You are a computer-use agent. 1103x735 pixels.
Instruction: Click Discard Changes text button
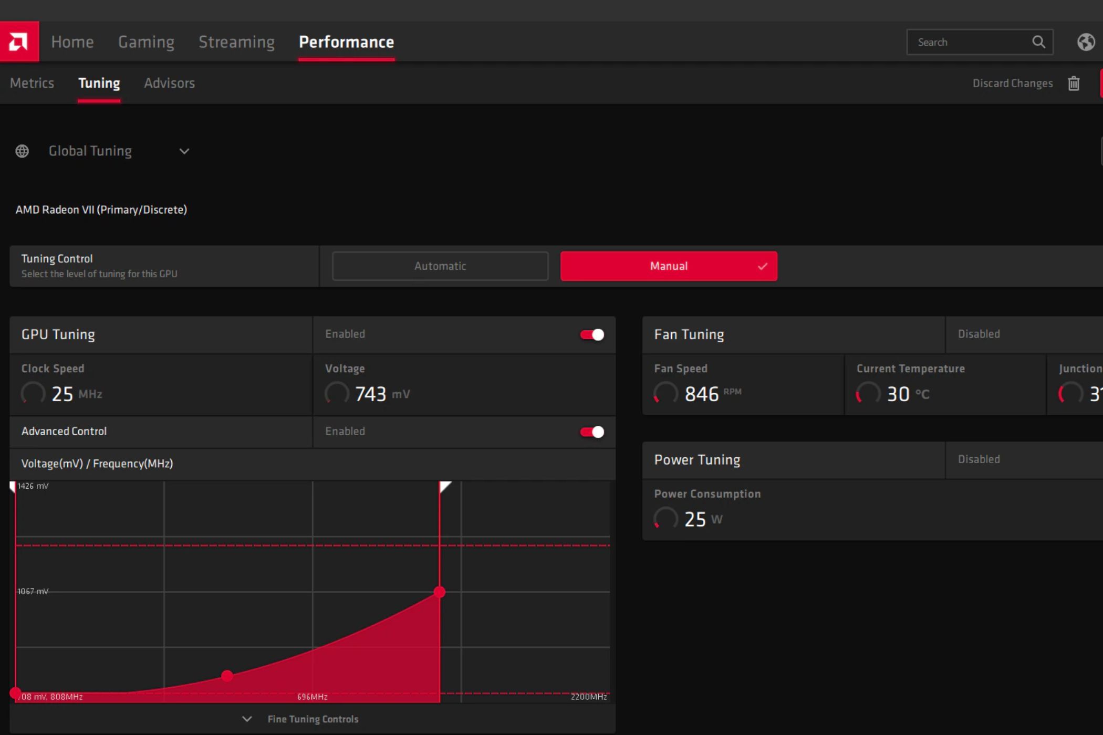(x=1012, y=83)
